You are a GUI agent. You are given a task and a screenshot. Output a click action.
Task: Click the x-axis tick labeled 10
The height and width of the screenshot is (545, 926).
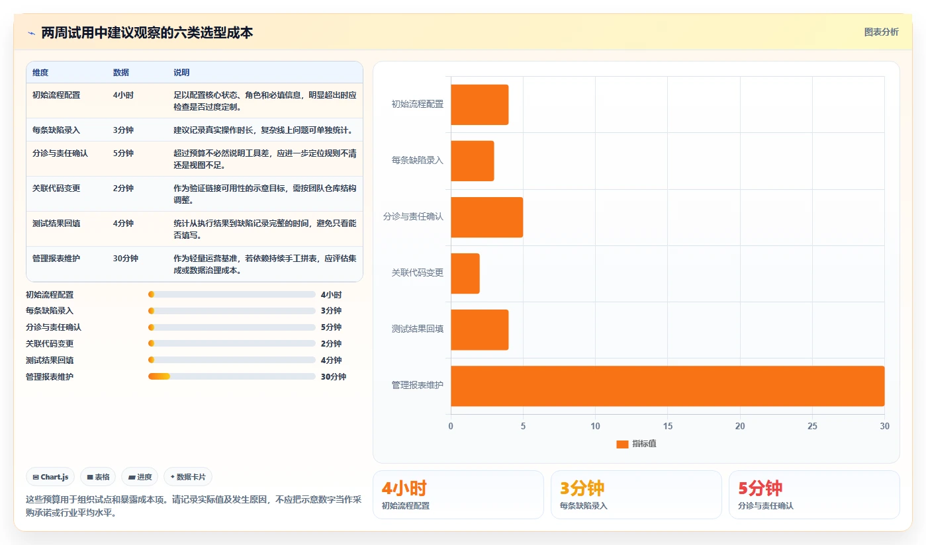click(x=596, y=427)
